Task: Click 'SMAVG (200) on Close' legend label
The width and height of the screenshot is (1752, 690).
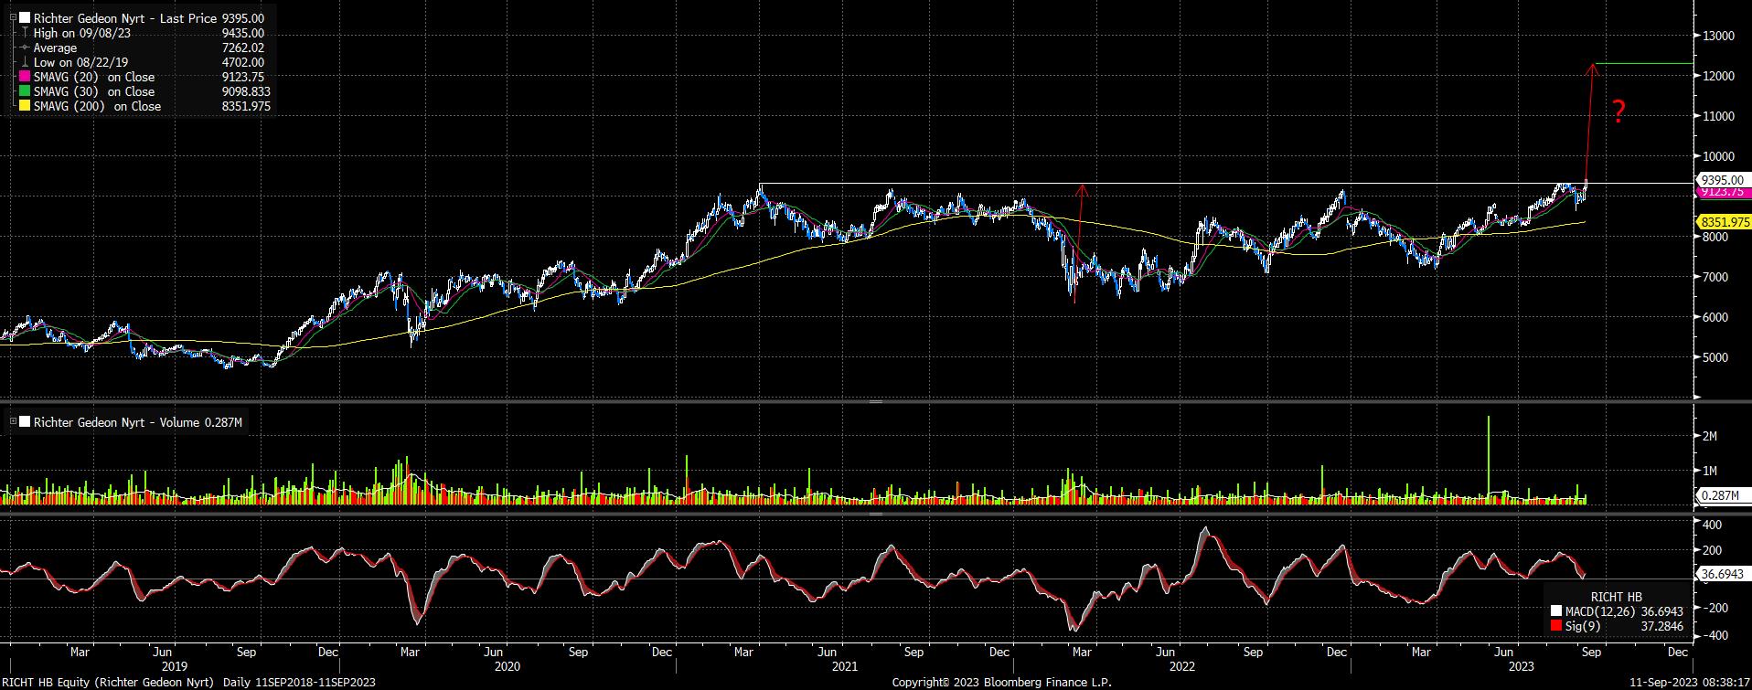Action: coord(98,106)
